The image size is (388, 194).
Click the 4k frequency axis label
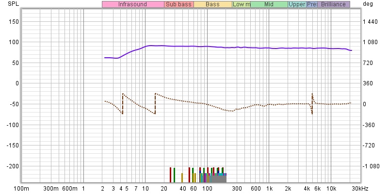coord(307,189)
